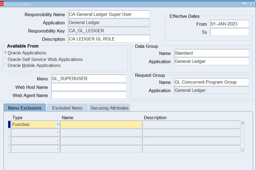This screenshot has width=256, height=170.
Task: Click the Description cell in first exclusion row
Action: click(191, 124)
